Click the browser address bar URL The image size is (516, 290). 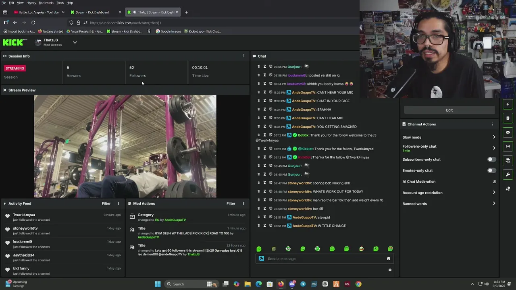125,23
